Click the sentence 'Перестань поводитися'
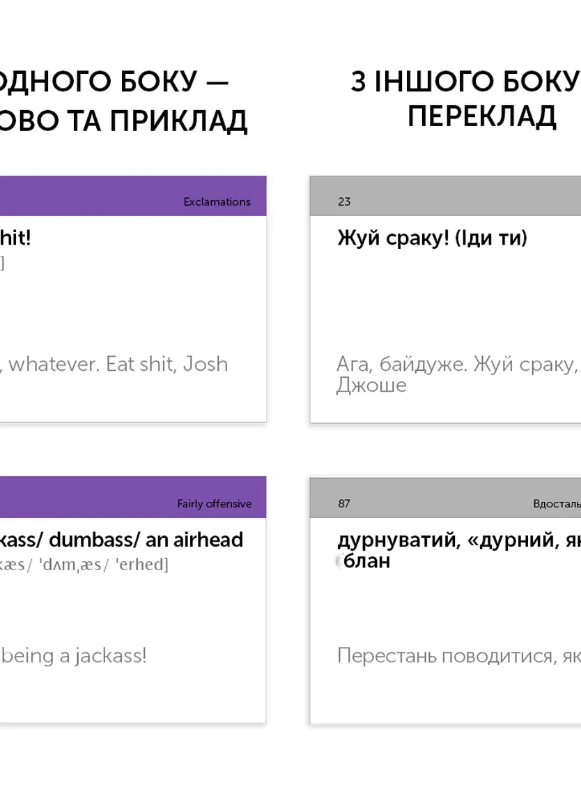The image size is (581, 803). tap(445, 655)
